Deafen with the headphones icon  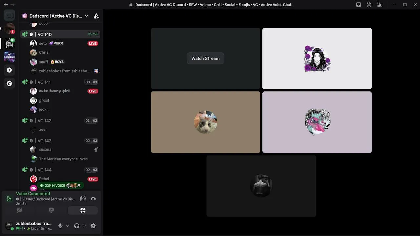pyautogui.click(x=77, y=226)
